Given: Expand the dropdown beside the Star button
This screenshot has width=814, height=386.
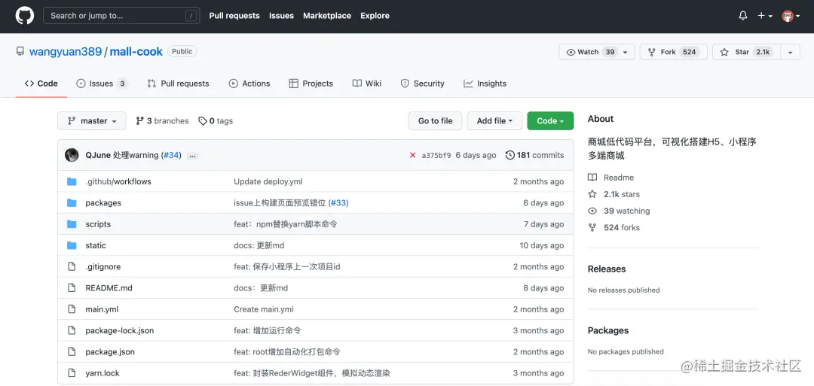Looking at the screenshot, I should pyautogui.click(x=790, y=52).
